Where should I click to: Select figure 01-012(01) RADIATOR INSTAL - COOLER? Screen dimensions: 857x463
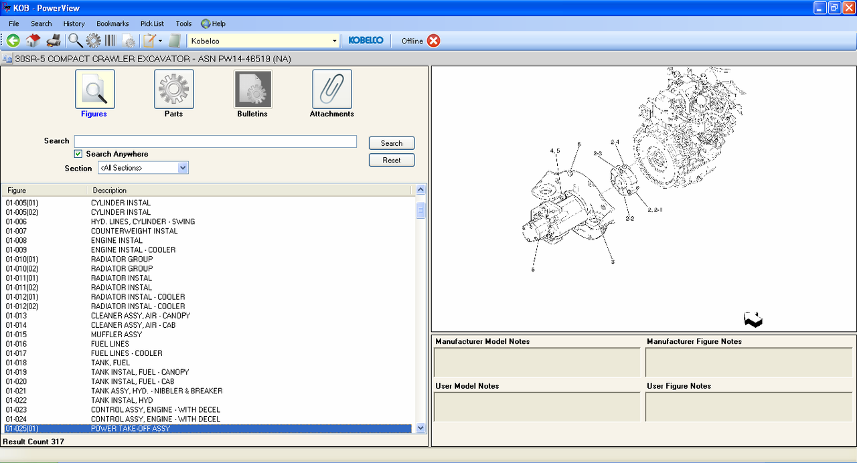(208, 296)
